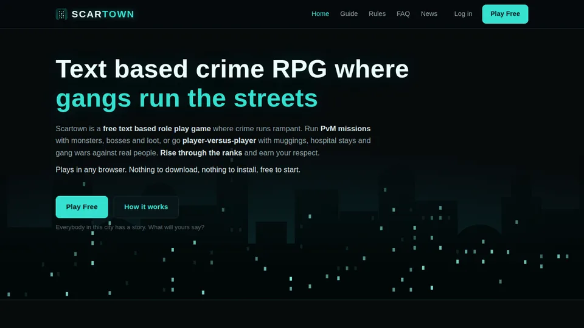This screenshot has height=328, width=584.
Task: Click the headline 'Text based crime RPG where'
Action: (x=232, y=69)
